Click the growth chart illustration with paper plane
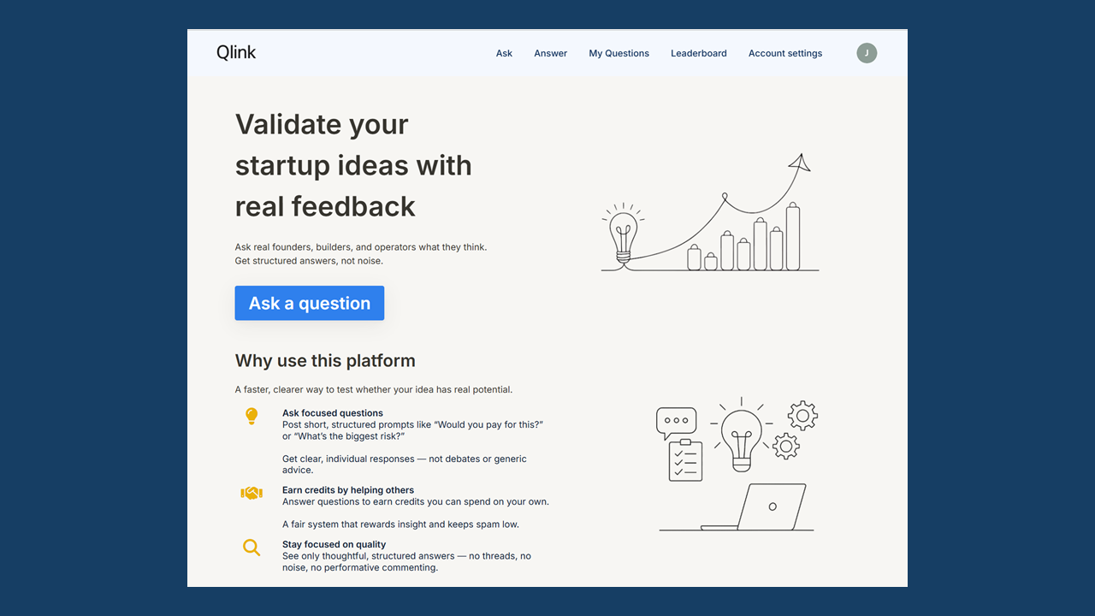The image size is (1095, 616). 709,211
